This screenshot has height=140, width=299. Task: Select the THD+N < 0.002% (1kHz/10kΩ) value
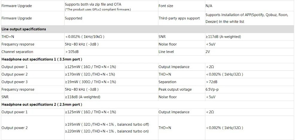(85, 37)
